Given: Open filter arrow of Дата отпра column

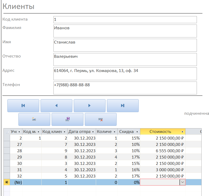Looking at the screenshot, I should pyautogui.click(x=93, y=132).
